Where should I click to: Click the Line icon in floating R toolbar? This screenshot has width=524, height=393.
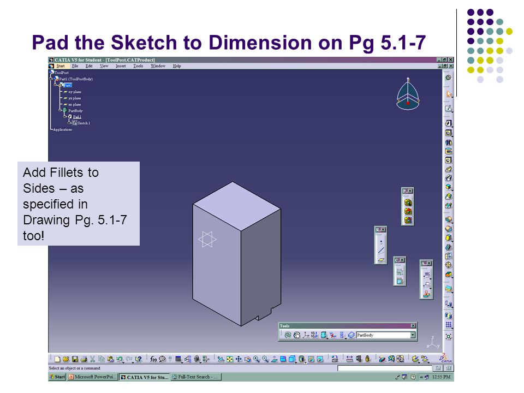(381, 251)
